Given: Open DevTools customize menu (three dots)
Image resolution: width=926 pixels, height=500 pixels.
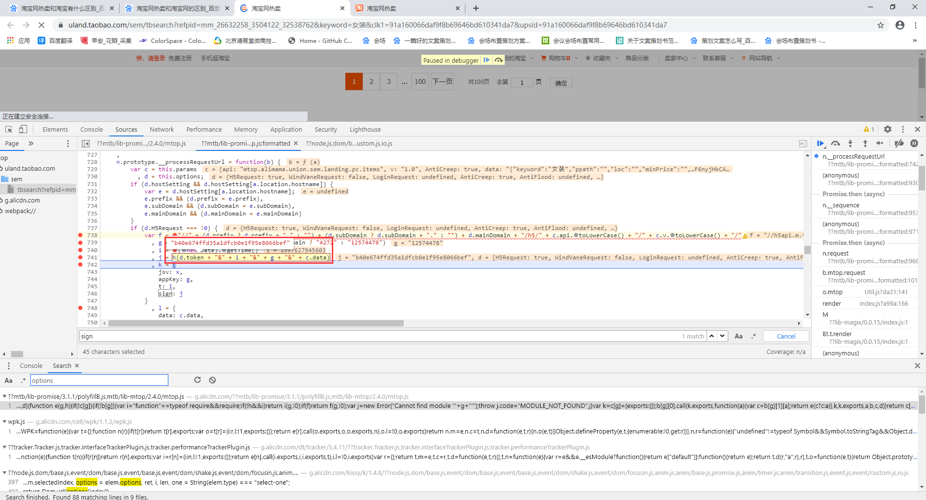Looking at the screenshot, I should [903, 129].
